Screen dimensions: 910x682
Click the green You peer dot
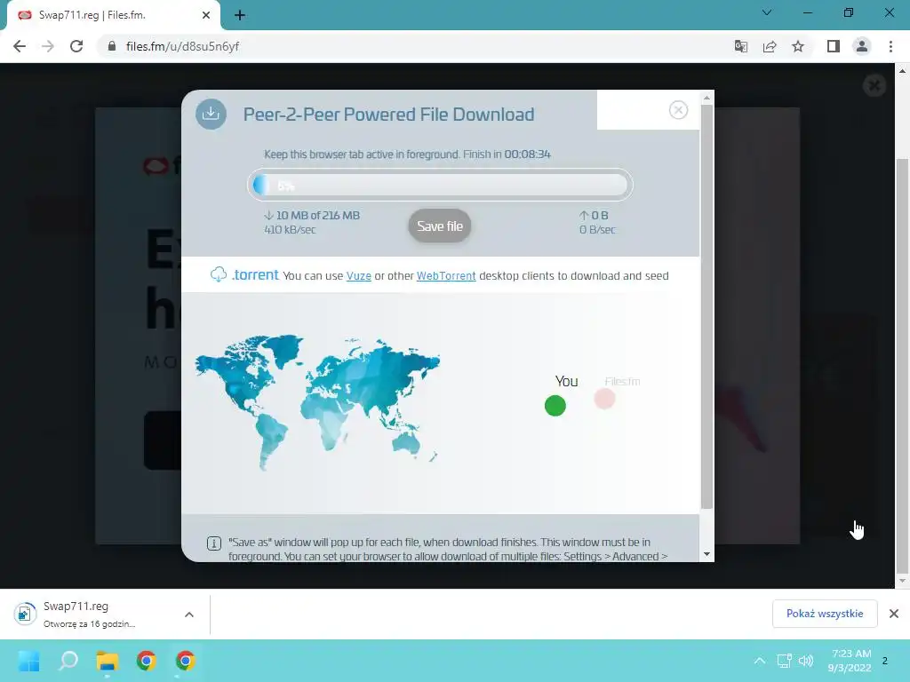point(555,406)
